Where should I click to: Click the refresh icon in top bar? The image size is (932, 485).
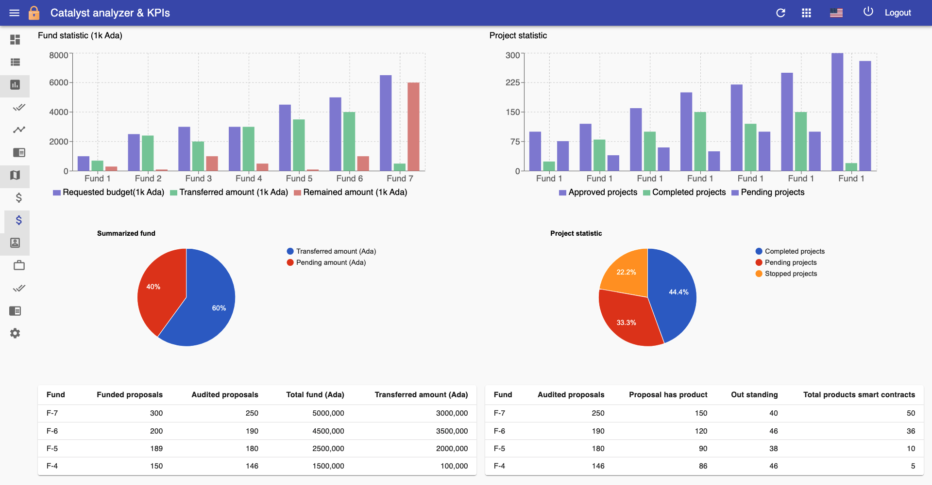[780, 13]
